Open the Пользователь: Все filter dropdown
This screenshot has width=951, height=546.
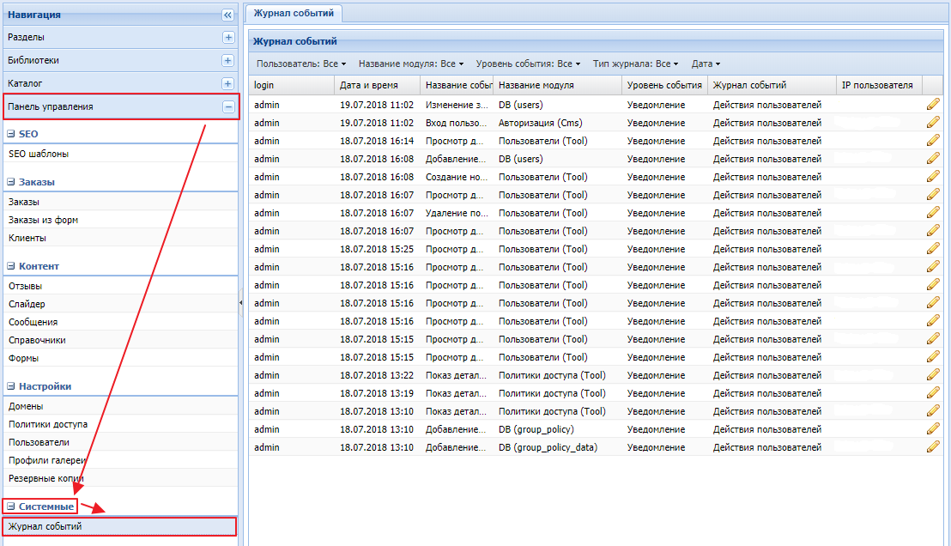[x=300, y=64]
